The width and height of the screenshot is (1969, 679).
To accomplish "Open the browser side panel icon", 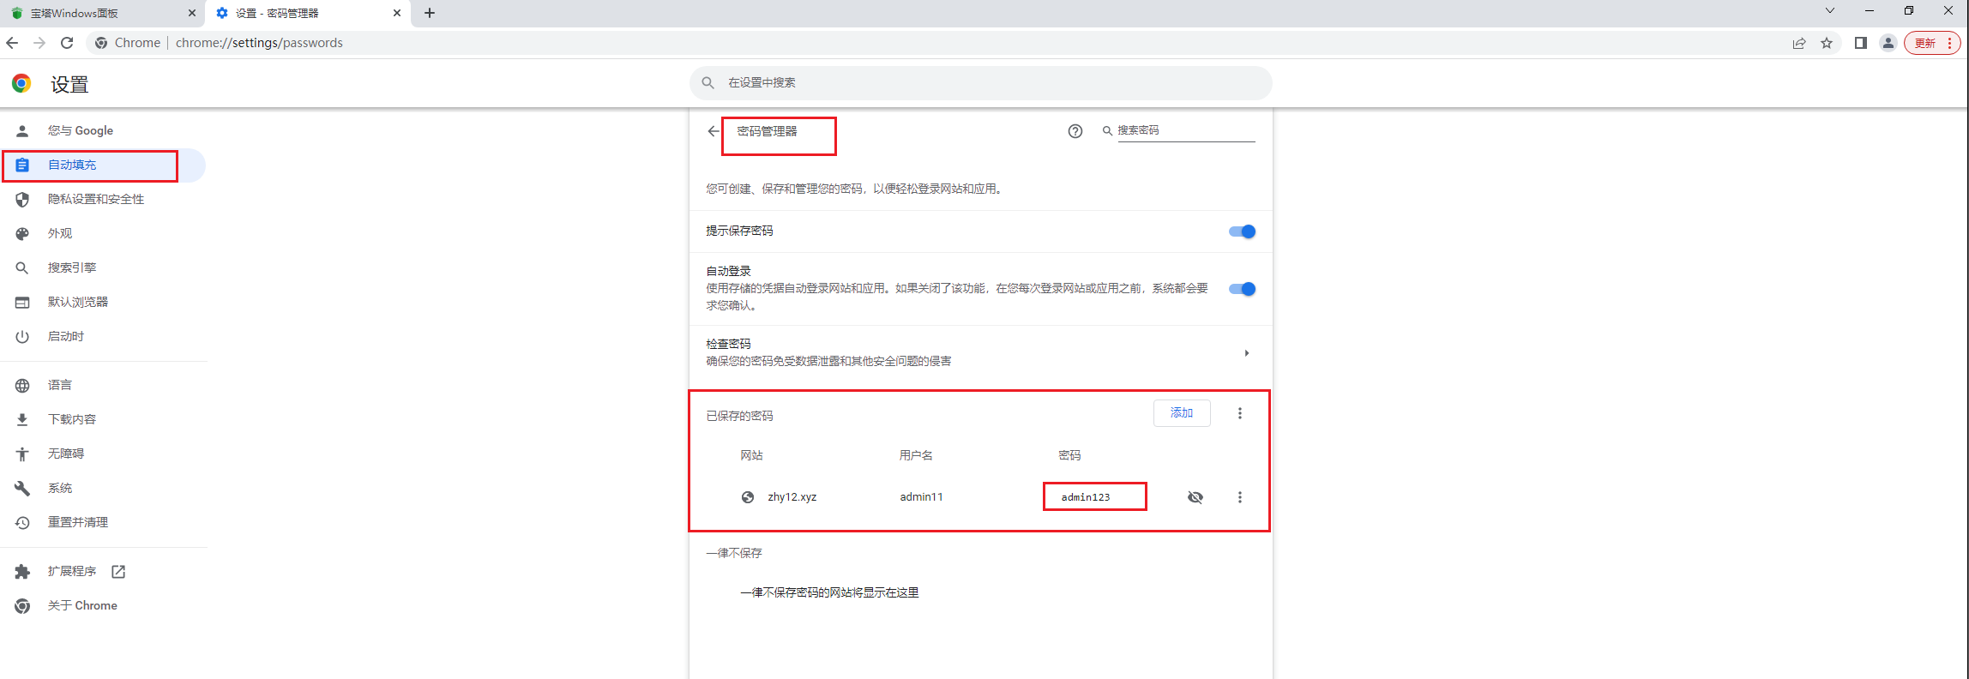I will coord(1860,43).
